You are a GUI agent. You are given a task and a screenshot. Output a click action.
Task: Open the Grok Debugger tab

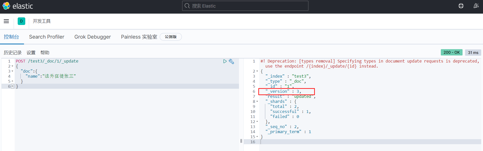[92, 37]
